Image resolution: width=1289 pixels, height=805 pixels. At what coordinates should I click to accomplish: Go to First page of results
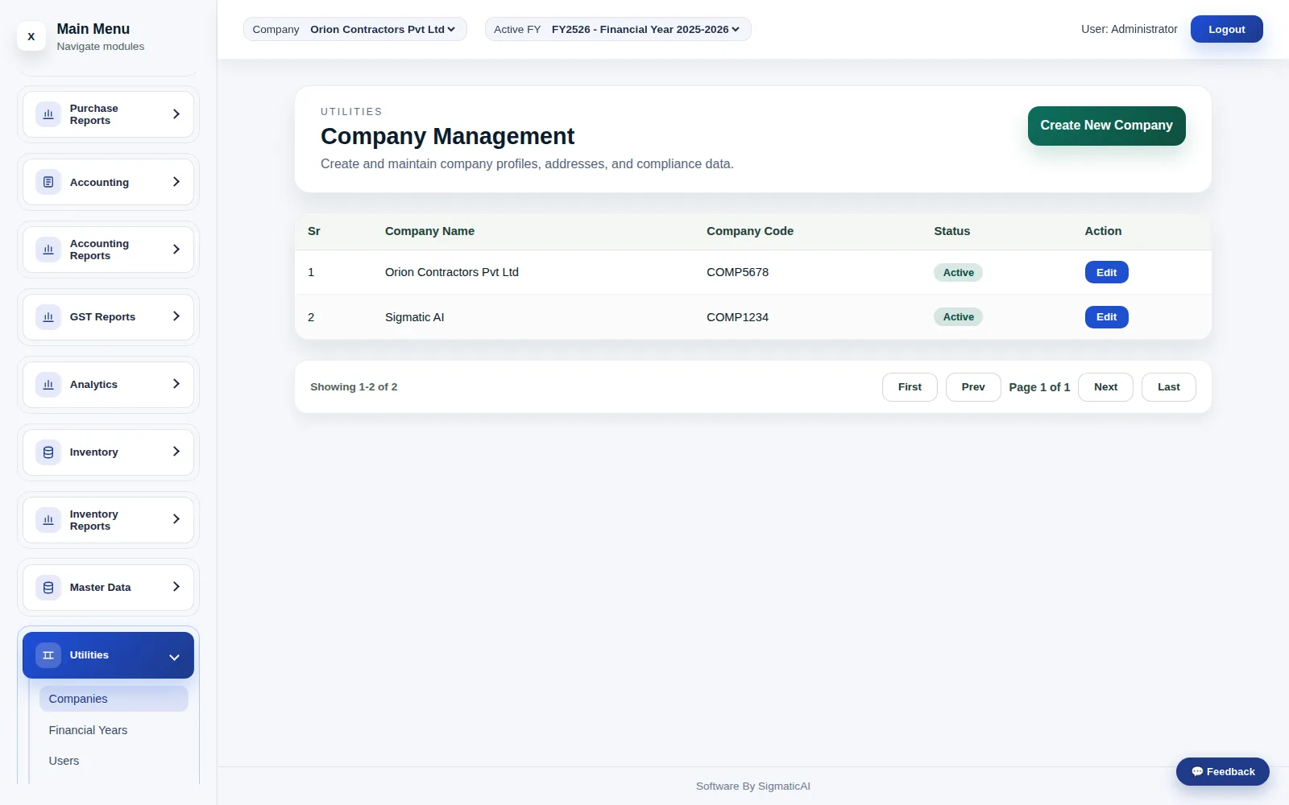pyautogui.click(x=910, y=387)
